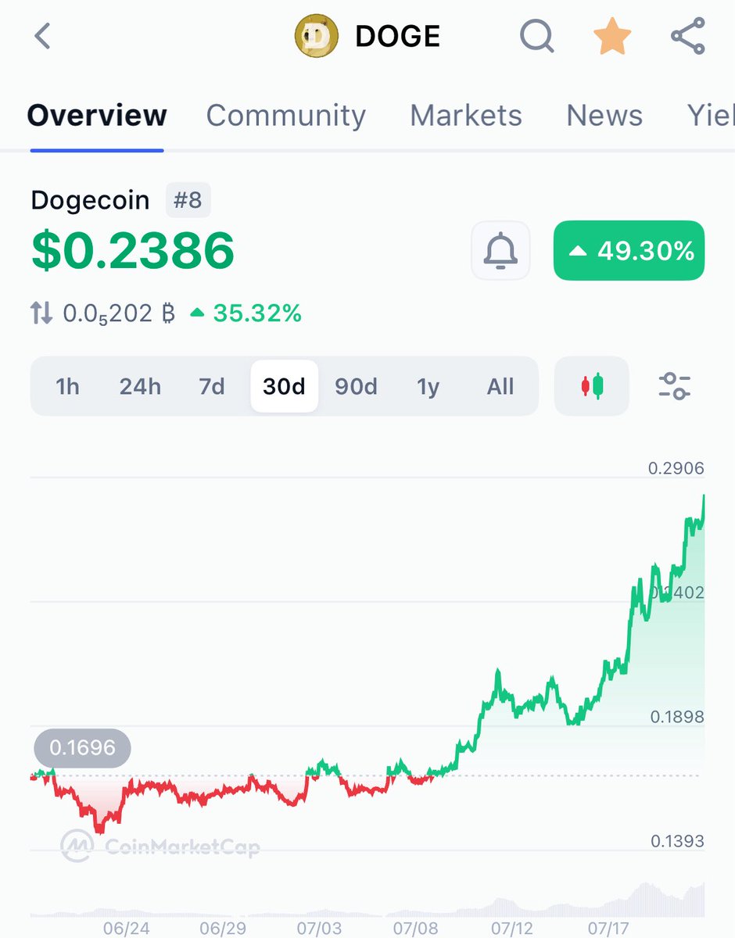Select the 90d time range
Screen dimensions: 735x938
click(356, 386)
